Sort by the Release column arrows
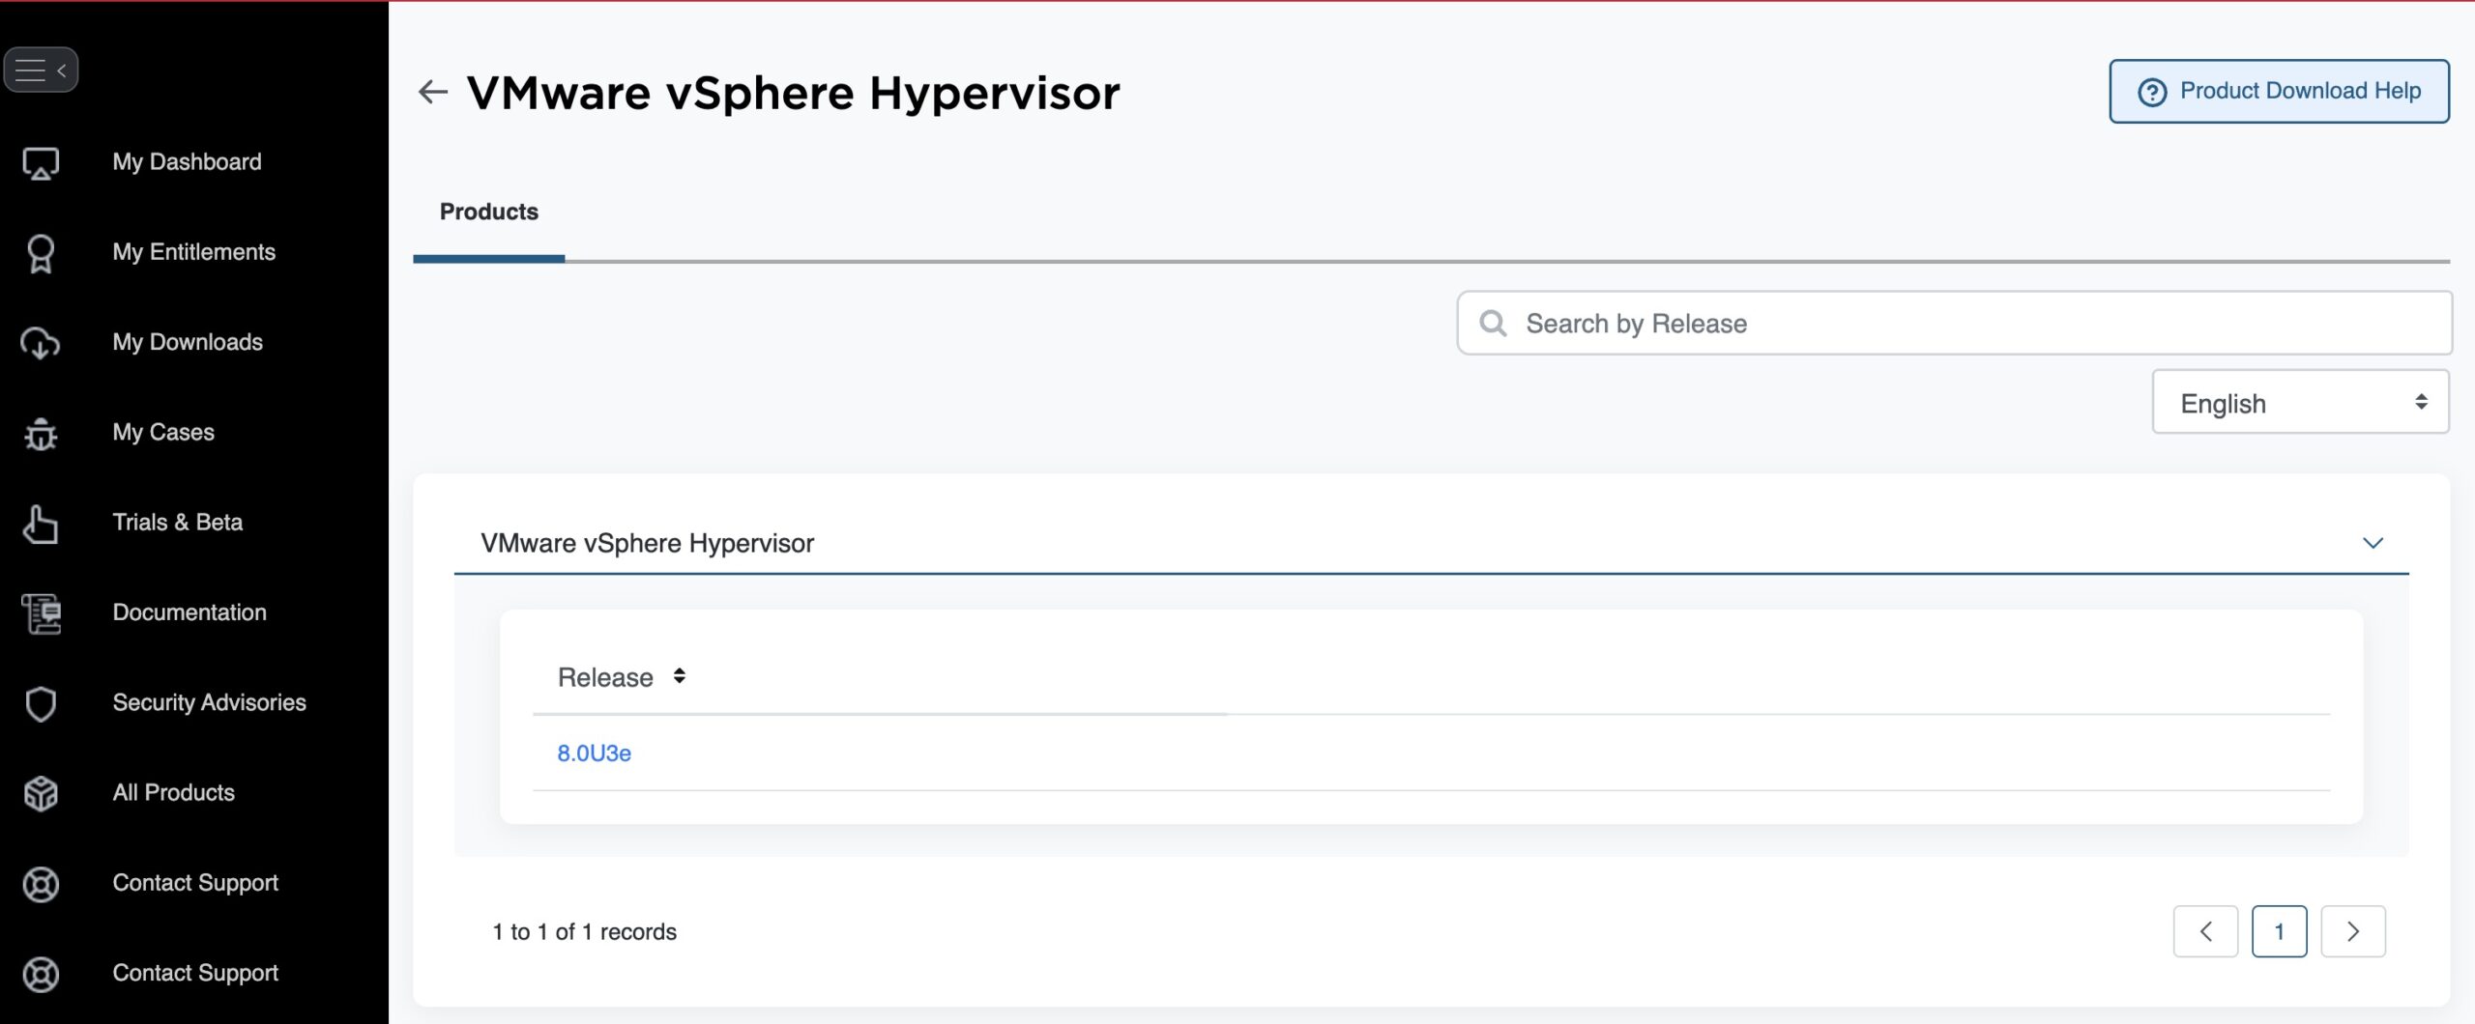 [x=680, y=676]
